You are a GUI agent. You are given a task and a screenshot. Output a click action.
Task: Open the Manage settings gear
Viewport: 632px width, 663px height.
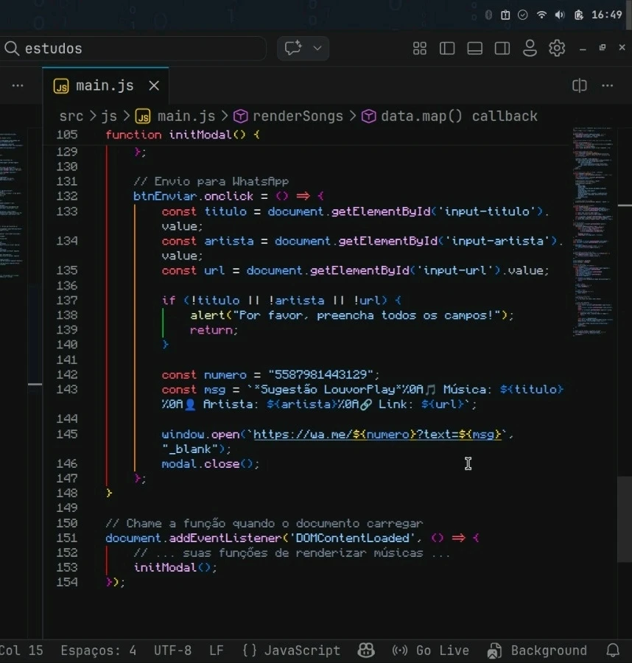coord(557,49)
